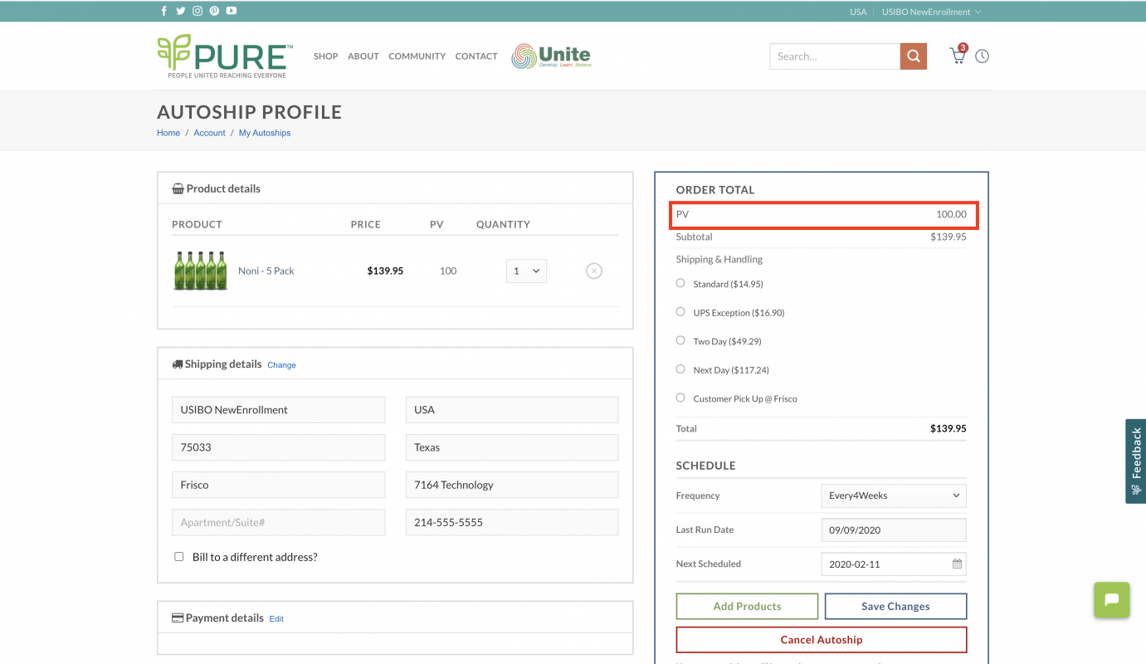Go to Account breadcrumb
1146x664 pixels.
[x=209, y=133]
